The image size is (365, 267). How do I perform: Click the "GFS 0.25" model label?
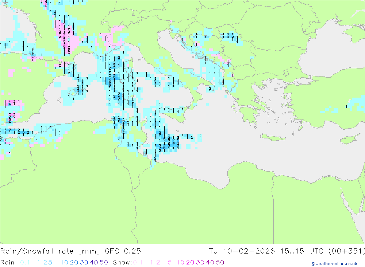(123, 251)
